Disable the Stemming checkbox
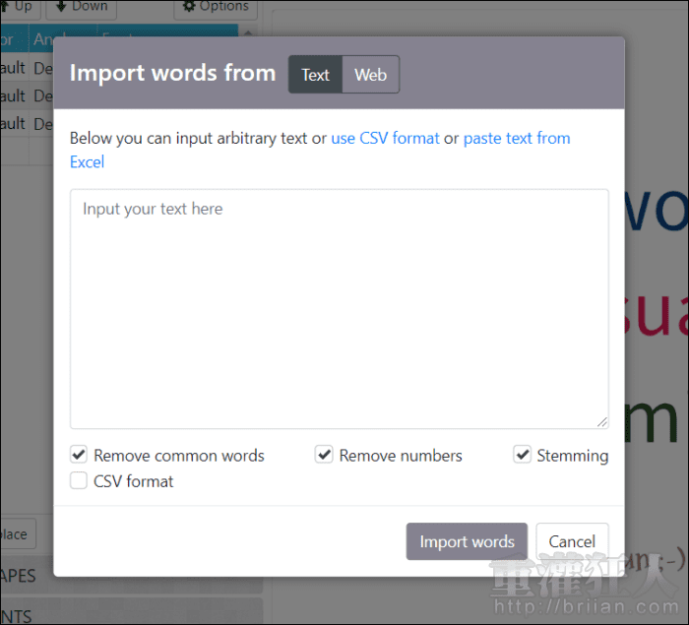689x625 pixels. coord(522,455)
